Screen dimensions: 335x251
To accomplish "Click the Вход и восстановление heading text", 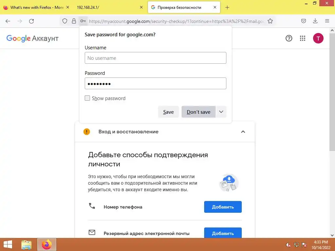I will point(128,132).
